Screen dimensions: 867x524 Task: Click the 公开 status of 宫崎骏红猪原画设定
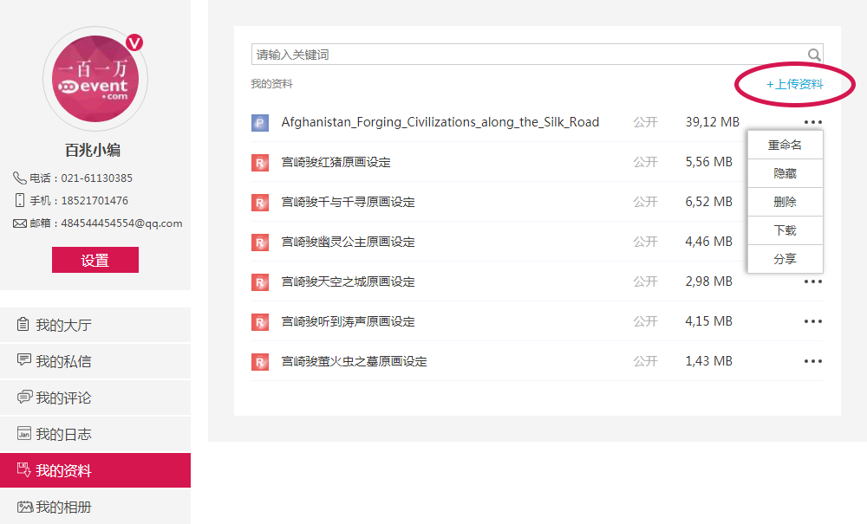tap(645, 162)
